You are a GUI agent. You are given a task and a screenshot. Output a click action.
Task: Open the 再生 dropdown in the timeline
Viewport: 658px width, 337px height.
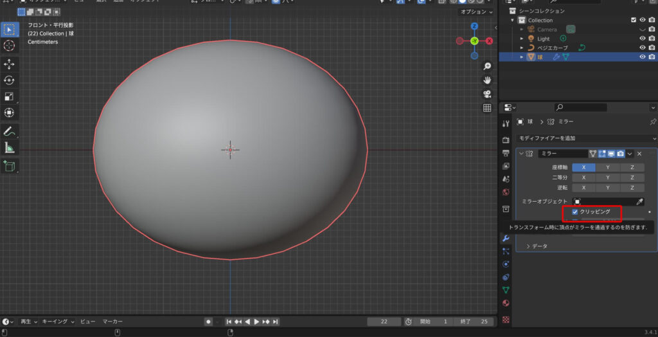coord(29,322)
